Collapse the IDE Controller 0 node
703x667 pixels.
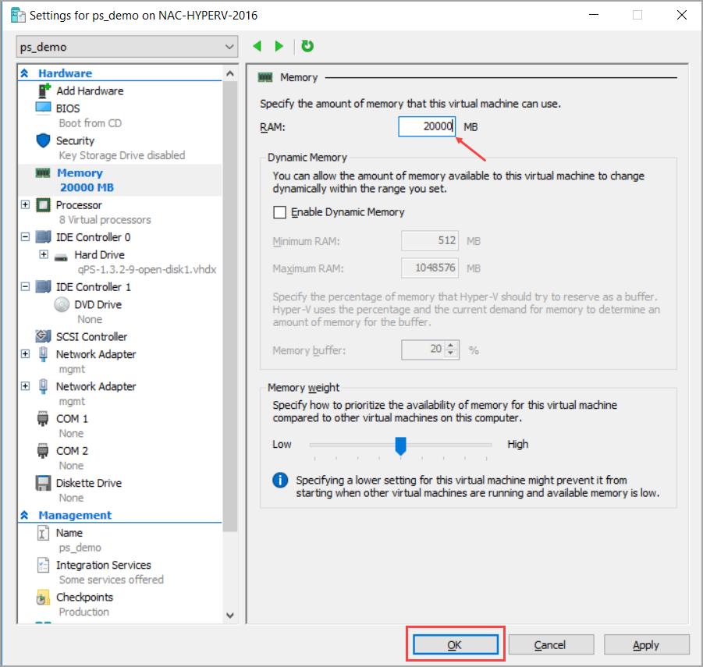(25, 236)
